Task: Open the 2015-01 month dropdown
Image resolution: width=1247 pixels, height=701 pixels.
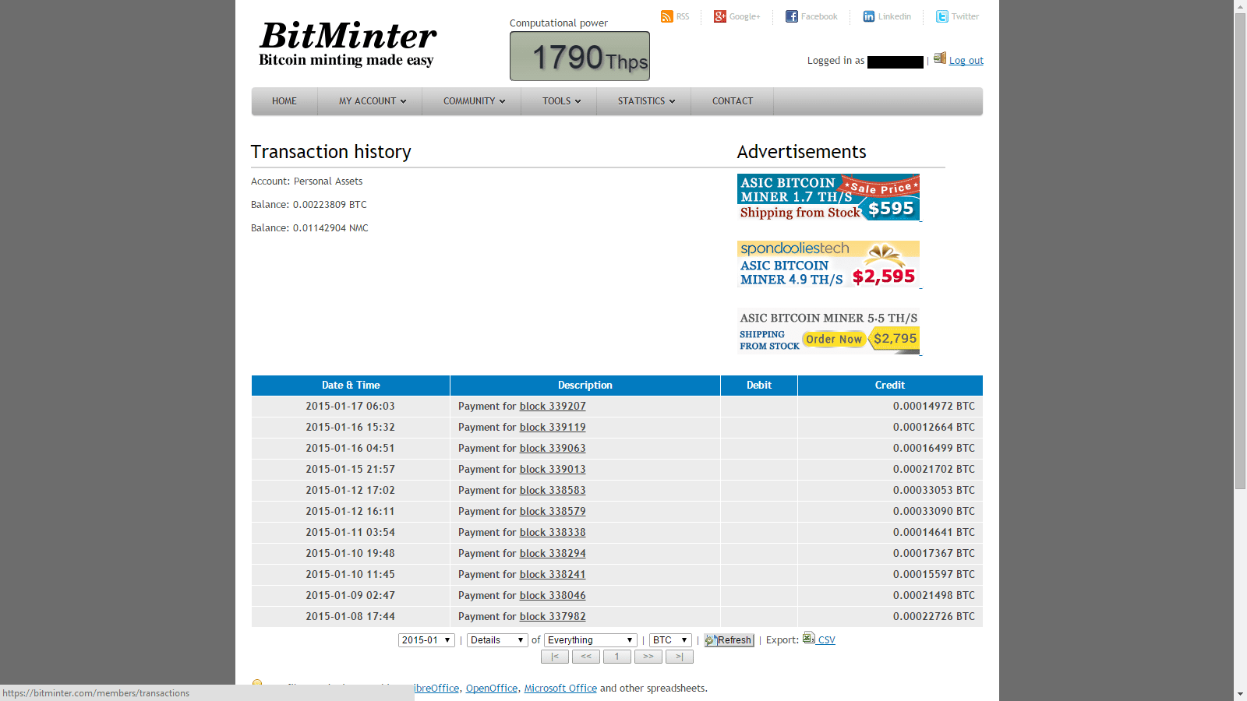Action: click(426, 640)
